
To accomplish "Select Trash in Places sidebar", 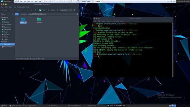I will [5, 39].
